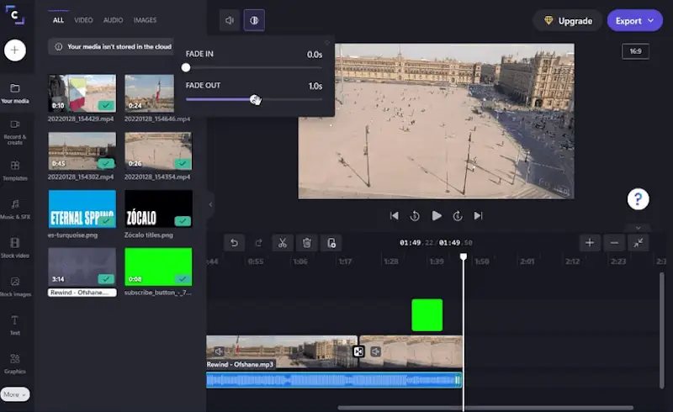Screen dimensions: 673x412
Task: Delete the selected clip using the trash icon
Action: click(307, 243)
